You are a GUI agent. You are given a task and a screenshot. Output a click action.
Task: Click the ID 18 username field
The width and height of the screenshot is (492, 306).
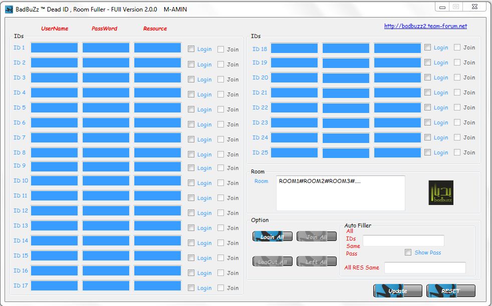tap(294, 48)
